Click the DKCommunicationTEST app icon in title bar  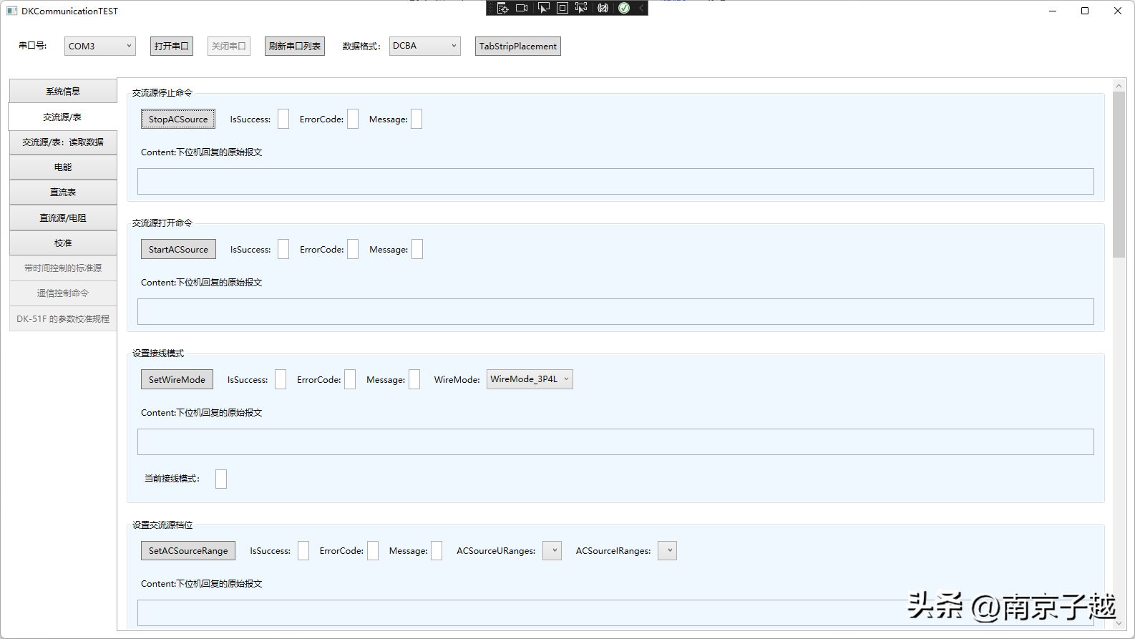tap(11, 11)
